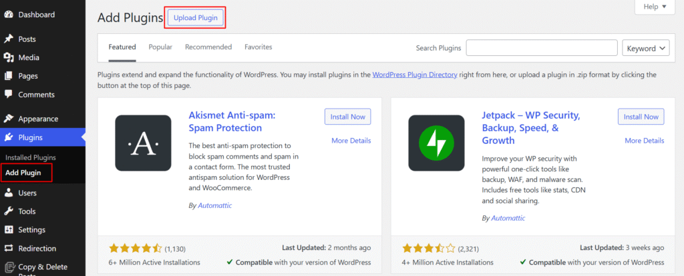Click the Dashboard gauge icon
The image size is (684, 276).
8,15
